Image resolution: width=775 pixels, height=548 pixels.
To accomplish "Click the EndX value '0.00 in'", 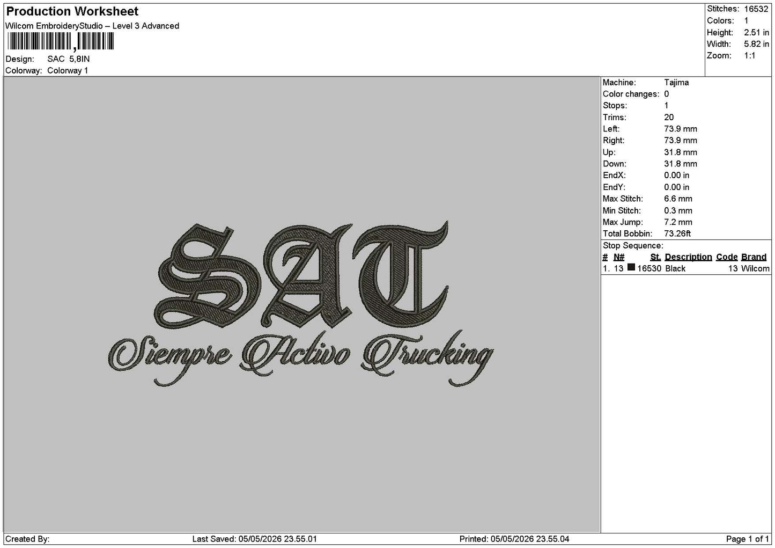I will click(x=677, y=175).
